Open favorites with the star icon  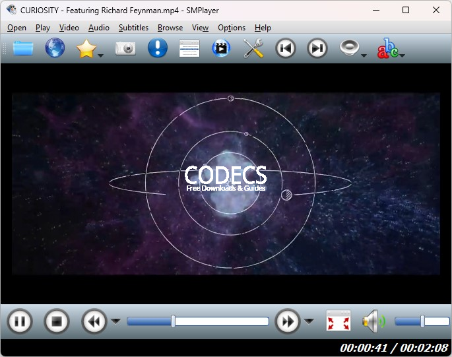point(86,48)
